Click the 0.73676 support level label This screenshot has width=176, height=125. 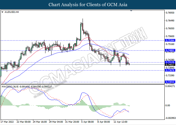pyautogui.click(x=170, y=70)
